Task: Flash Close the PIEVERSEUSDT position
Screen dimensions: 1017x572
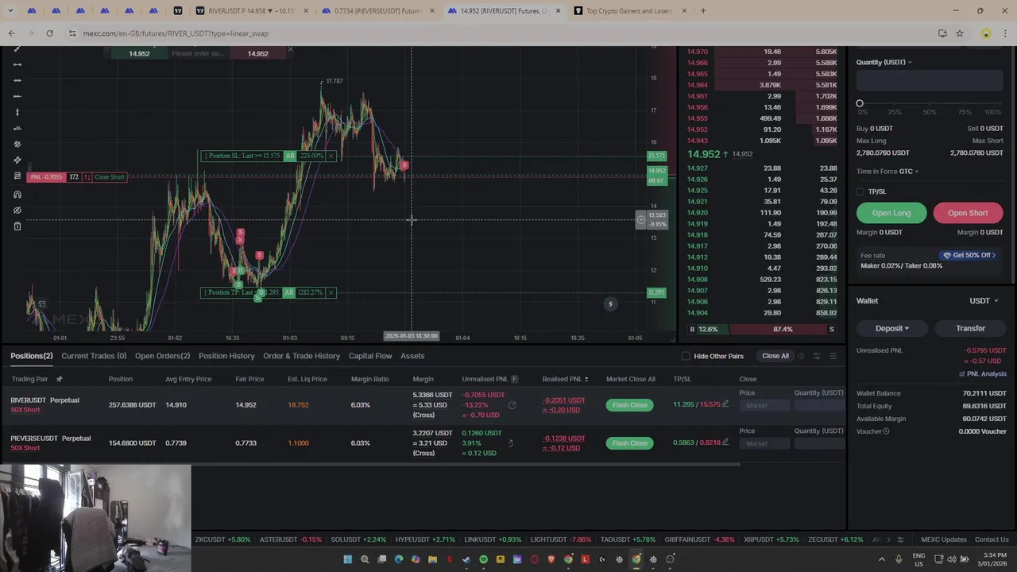Action: coord(629,443)
